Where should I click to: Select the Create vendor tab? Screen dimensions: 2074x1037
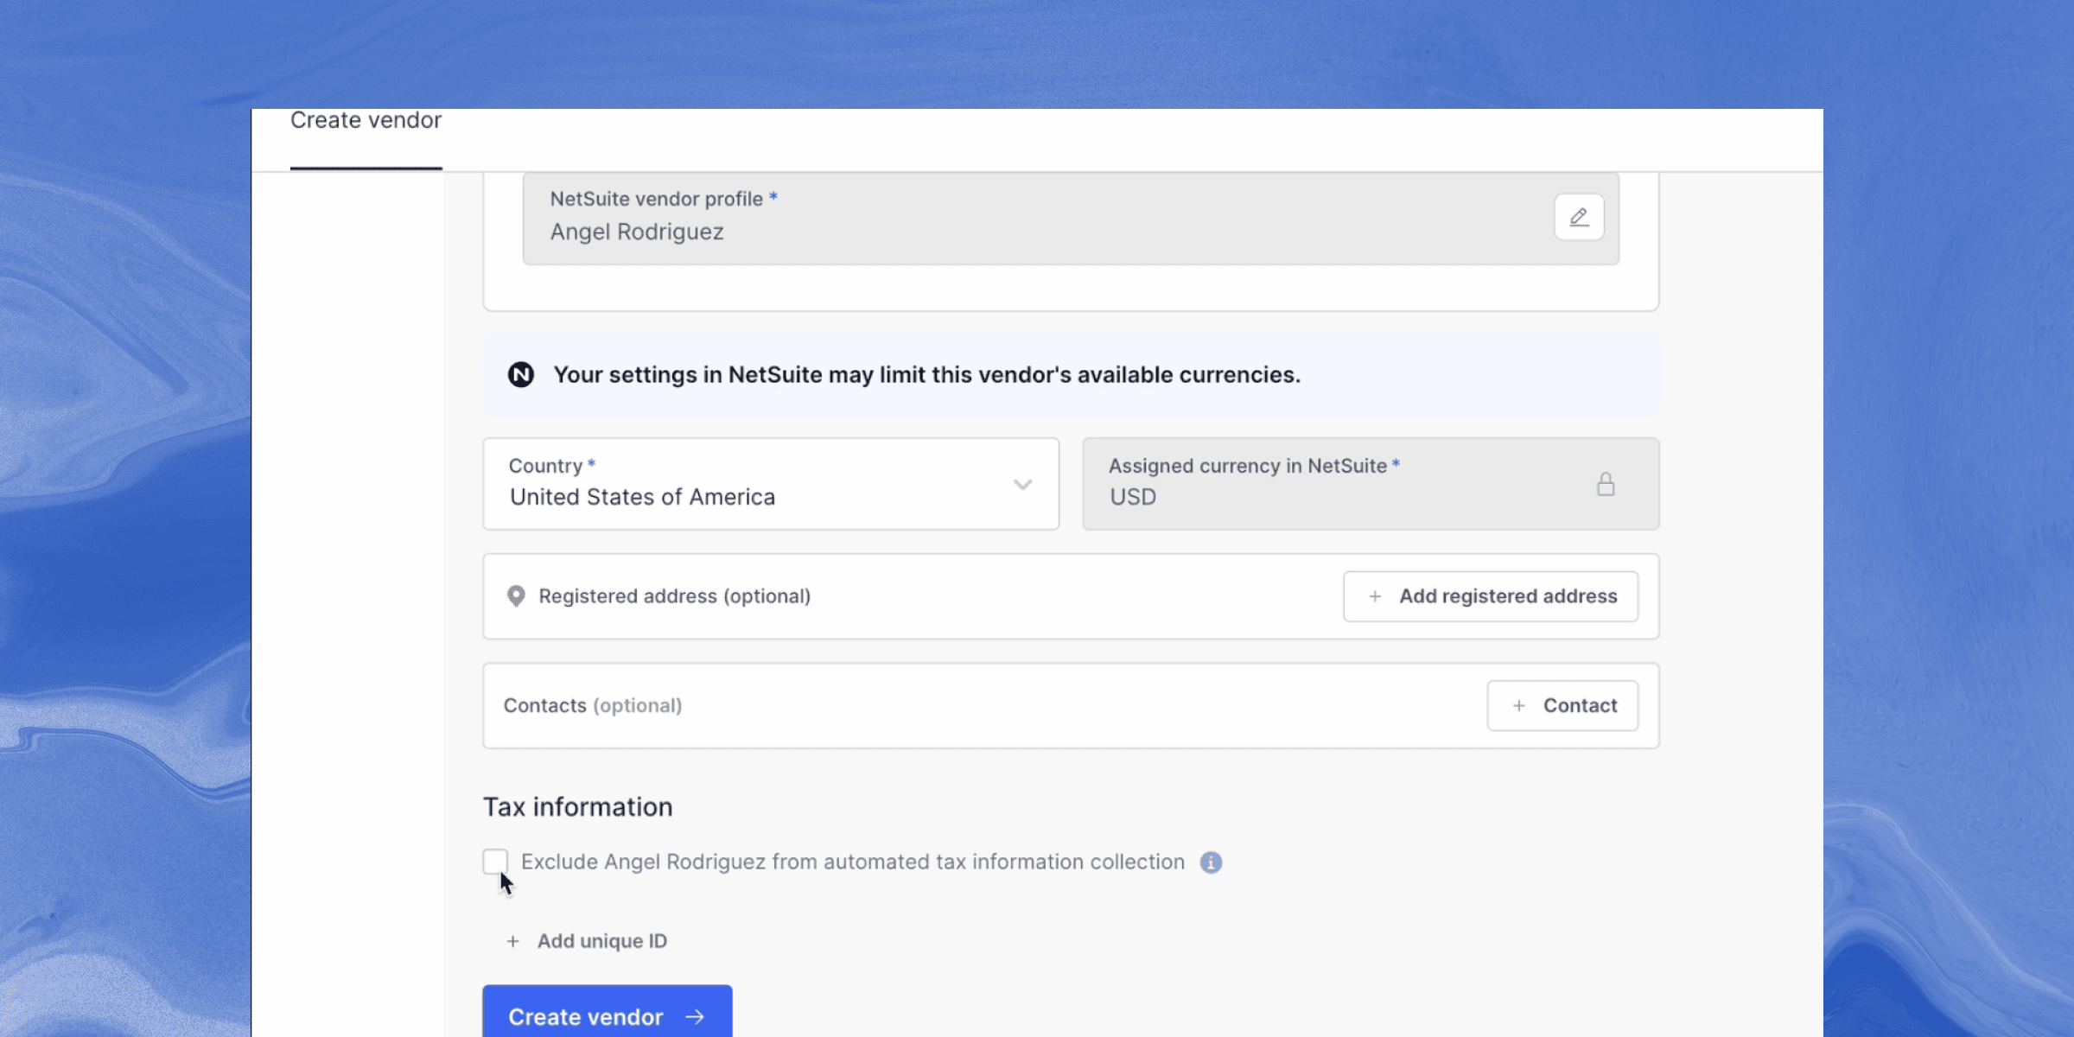(366, 121)
